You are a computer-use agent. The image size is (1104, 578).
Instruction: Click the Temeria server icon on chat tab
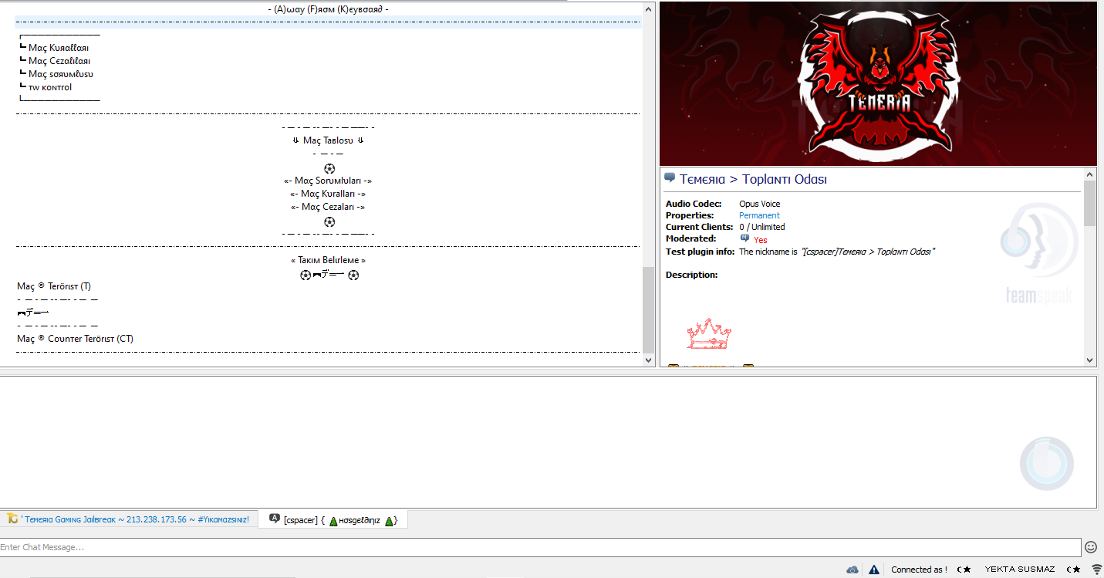click(x=12, y=519)
